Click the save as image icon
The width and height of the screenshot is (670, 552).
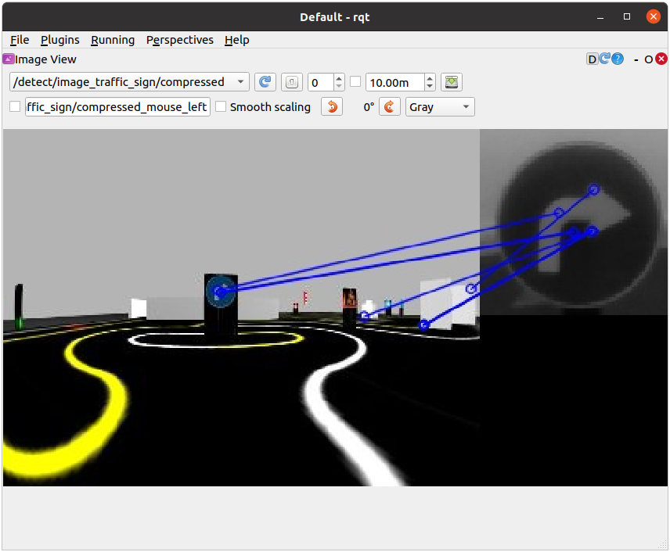click(451, 82)
